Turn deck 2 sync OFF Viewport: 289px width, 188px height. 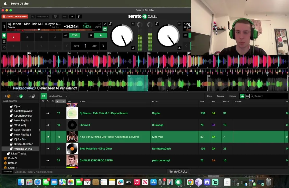click(x=185, y=35)
